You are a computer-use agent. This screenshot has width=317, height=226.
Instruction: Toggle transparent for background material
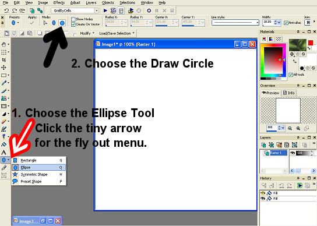[313, 68]
